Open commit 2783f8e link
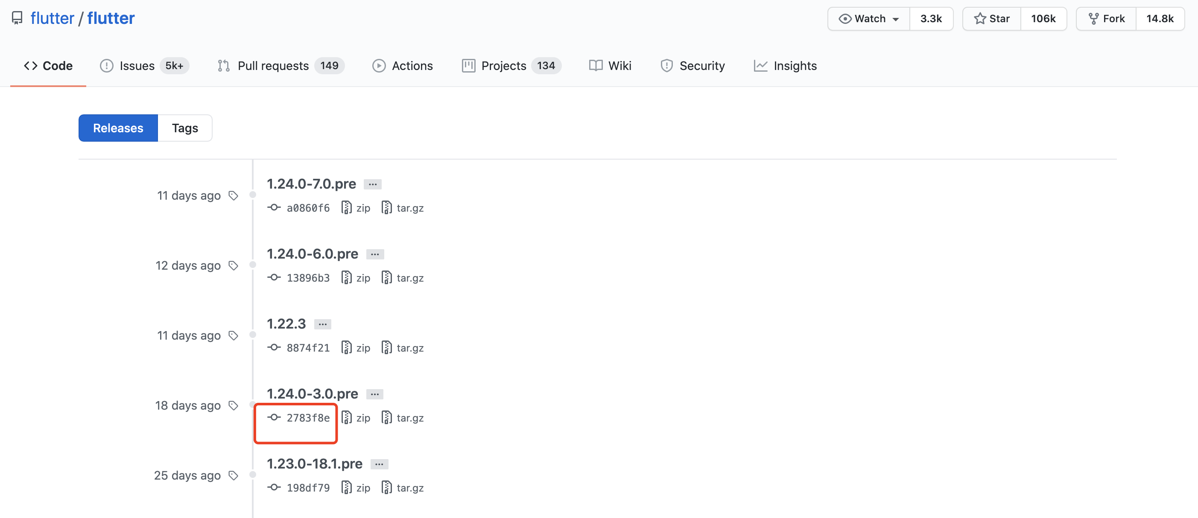Viewport: 1198px width, 518px height. tap(308, 418)
